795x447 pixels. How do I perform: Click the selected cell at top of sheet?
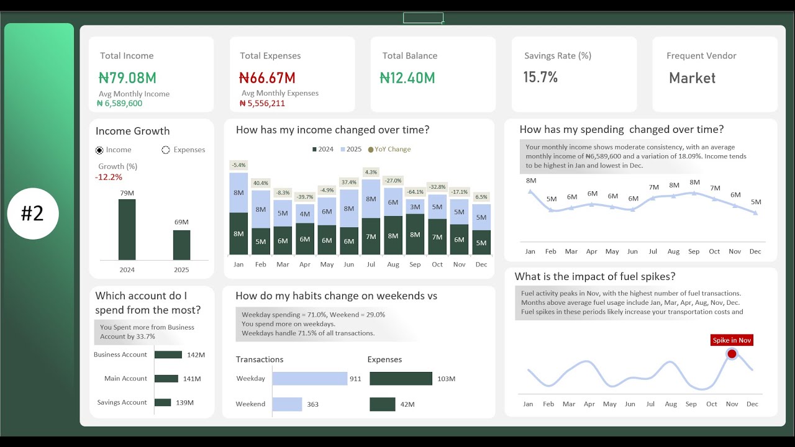click(423, 18)
